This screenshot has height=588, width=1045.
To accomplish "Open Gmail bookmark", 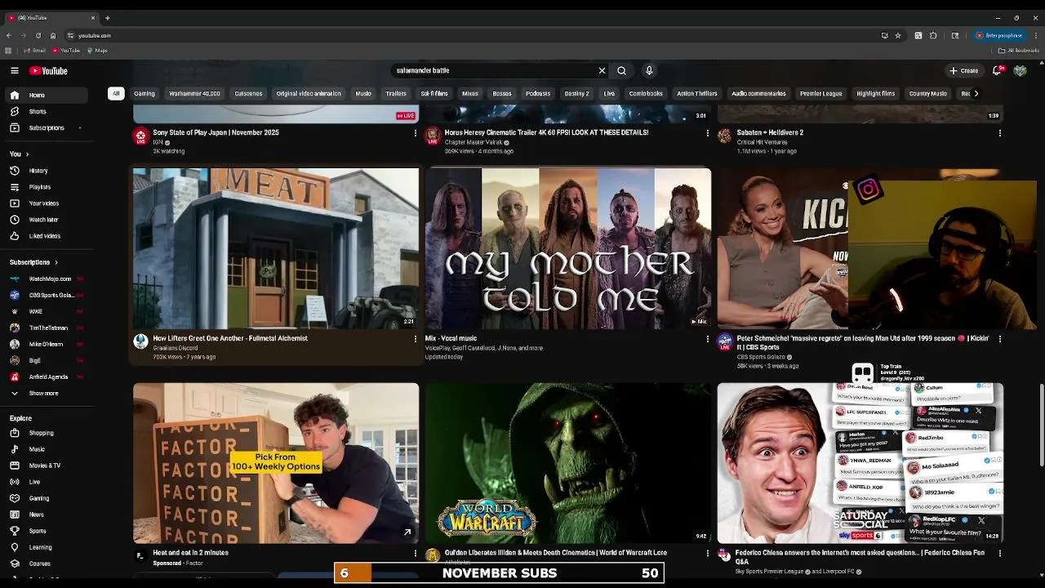I will [34, 51].
